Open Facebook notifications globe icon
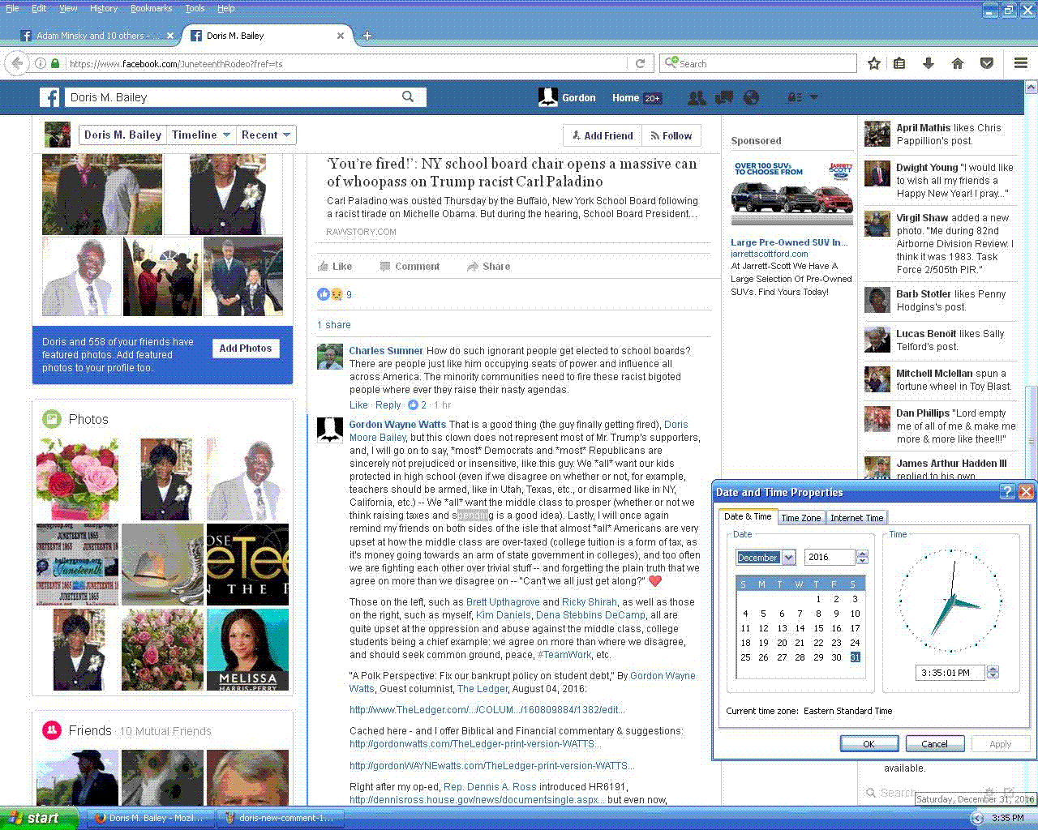 coord(752,98)
